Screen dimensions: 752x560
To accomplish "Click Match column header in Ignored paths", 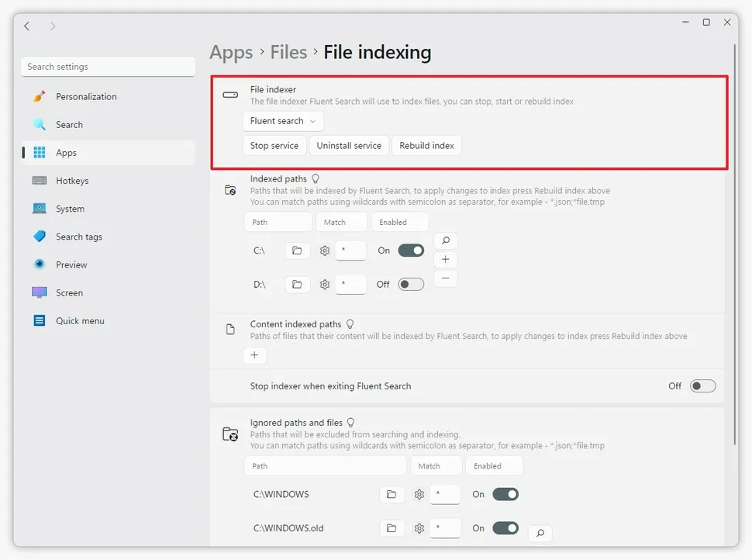I will point(436,466).
